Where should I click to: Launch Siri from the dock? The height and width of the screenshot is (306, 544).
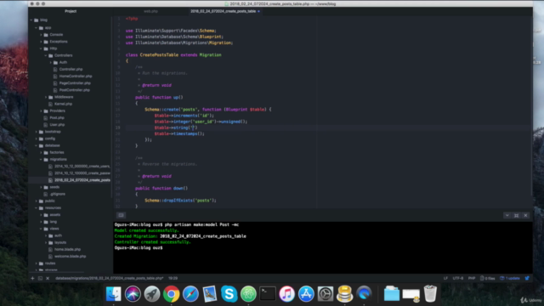(x=133, y=294)
